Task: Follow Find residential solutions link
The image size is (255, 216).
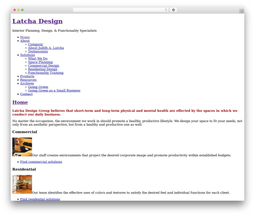Action: tap(40, 199)
